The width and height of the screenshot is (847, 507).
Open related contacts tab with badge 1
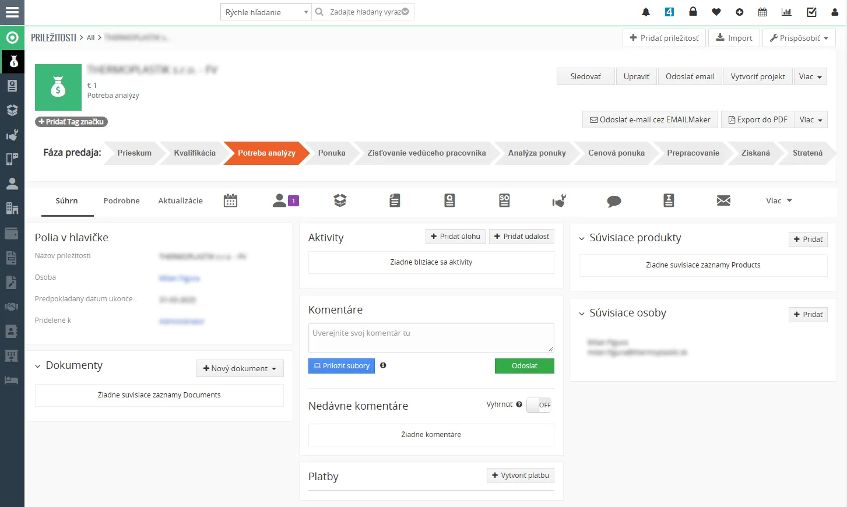tap(286, 200)
